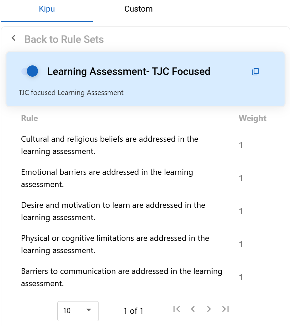This screenshot has width=290, height=326.
Task: Go to previous page of rules
Action: click(x=193, y=309)
